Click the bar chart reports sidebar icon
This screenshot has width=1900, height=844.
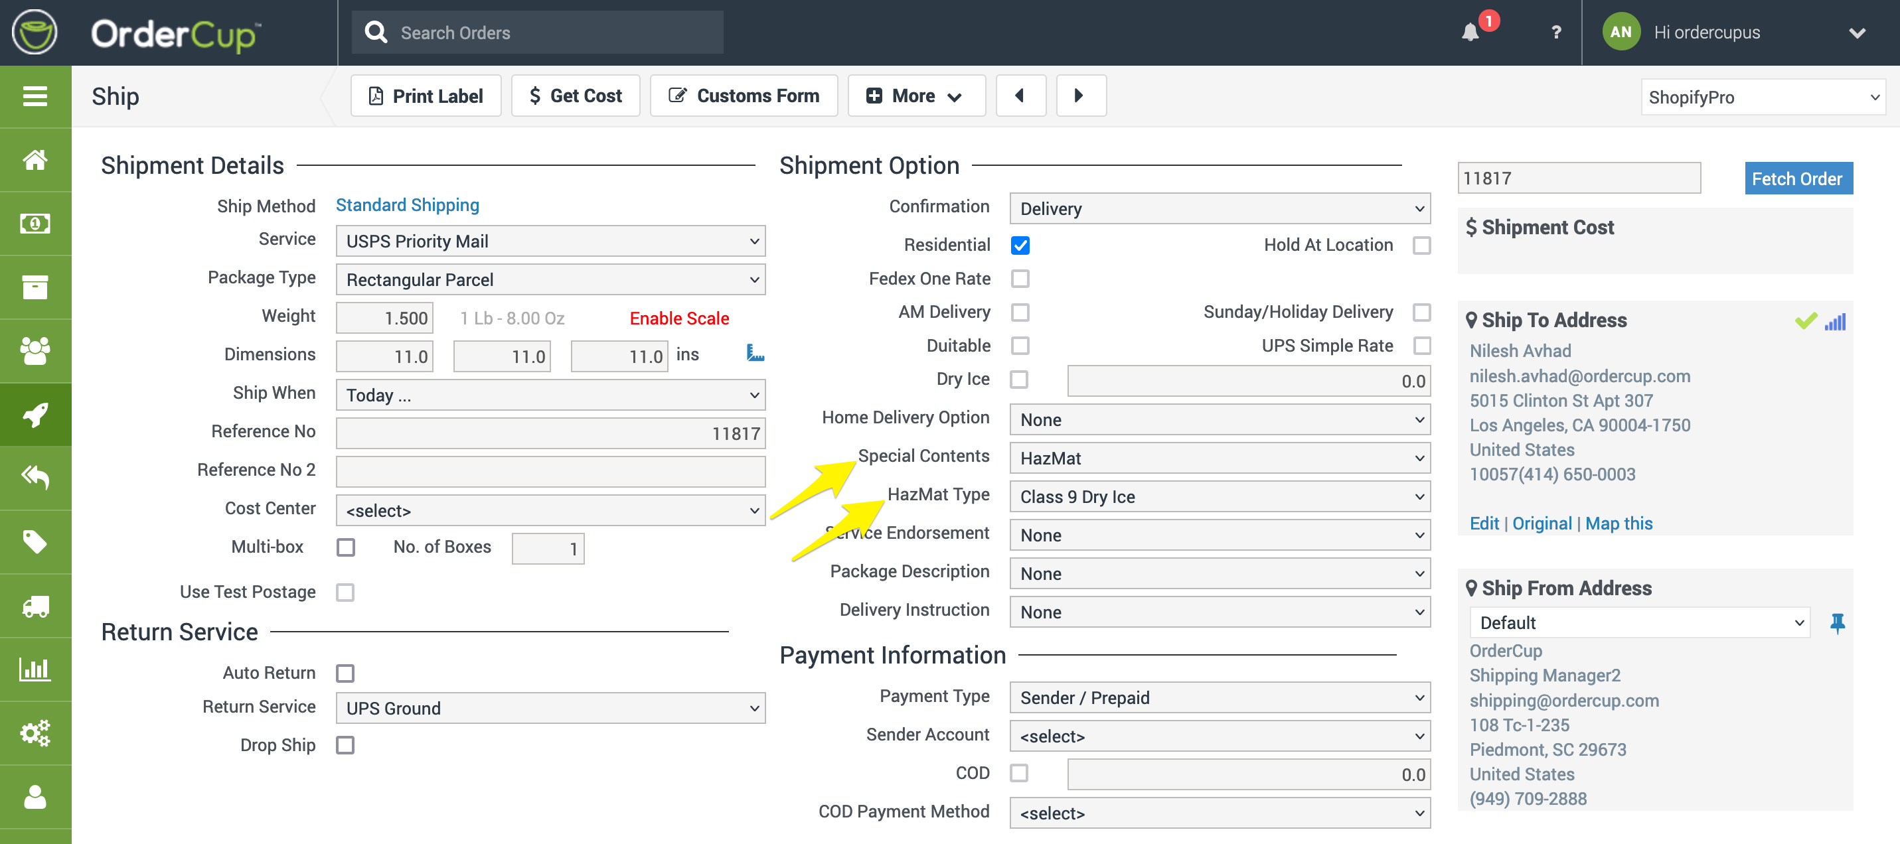pos(35,669)
